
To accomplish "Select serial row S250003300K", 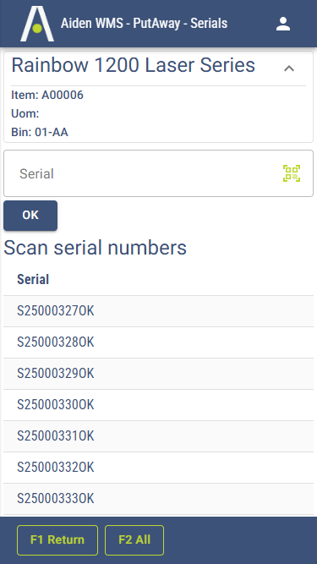I will pyautogui.click(x=159, y=405).
